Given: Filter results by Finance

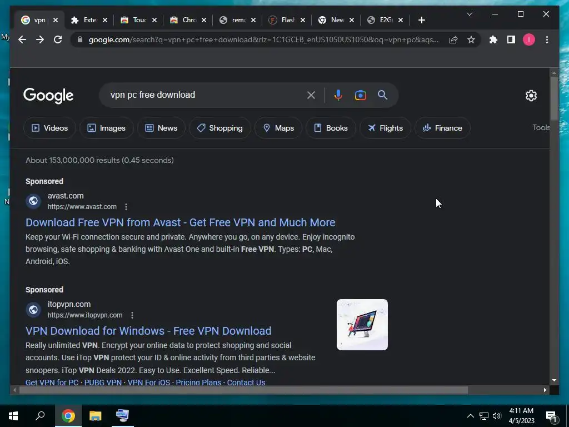Looking at the screenshot, I should tap(443, 128).
